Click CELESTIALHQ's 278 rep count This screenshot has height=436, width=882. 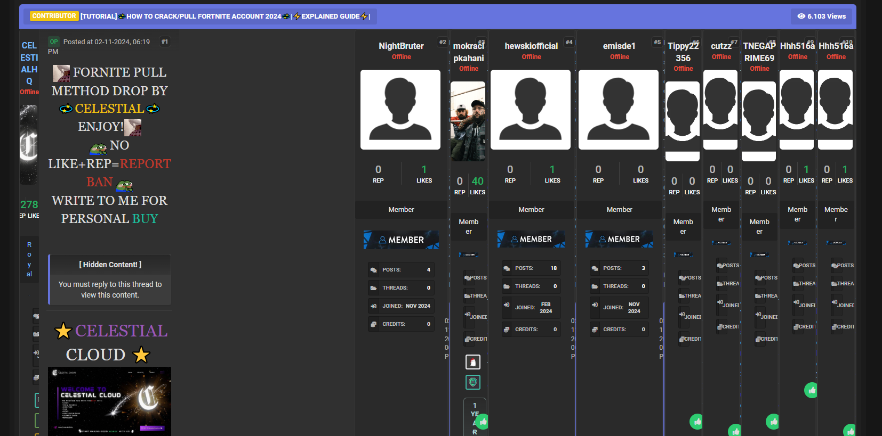pos(29,204)
